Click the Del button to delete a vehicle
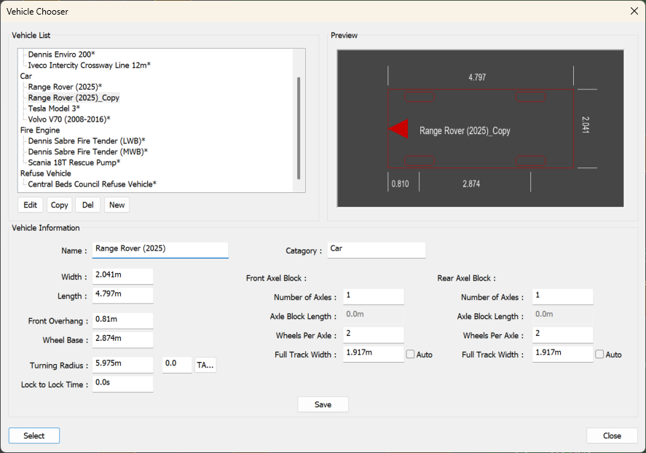 tap(87, 205)
